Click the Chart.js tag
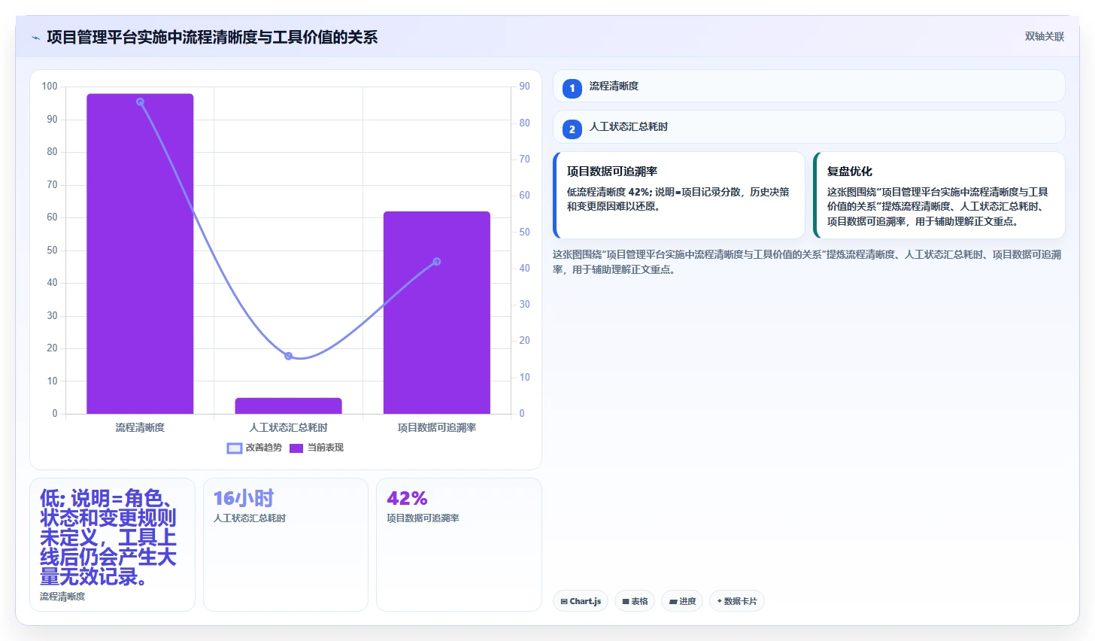The height and width of the screenshot is (641, 1095). pos(581,601)
